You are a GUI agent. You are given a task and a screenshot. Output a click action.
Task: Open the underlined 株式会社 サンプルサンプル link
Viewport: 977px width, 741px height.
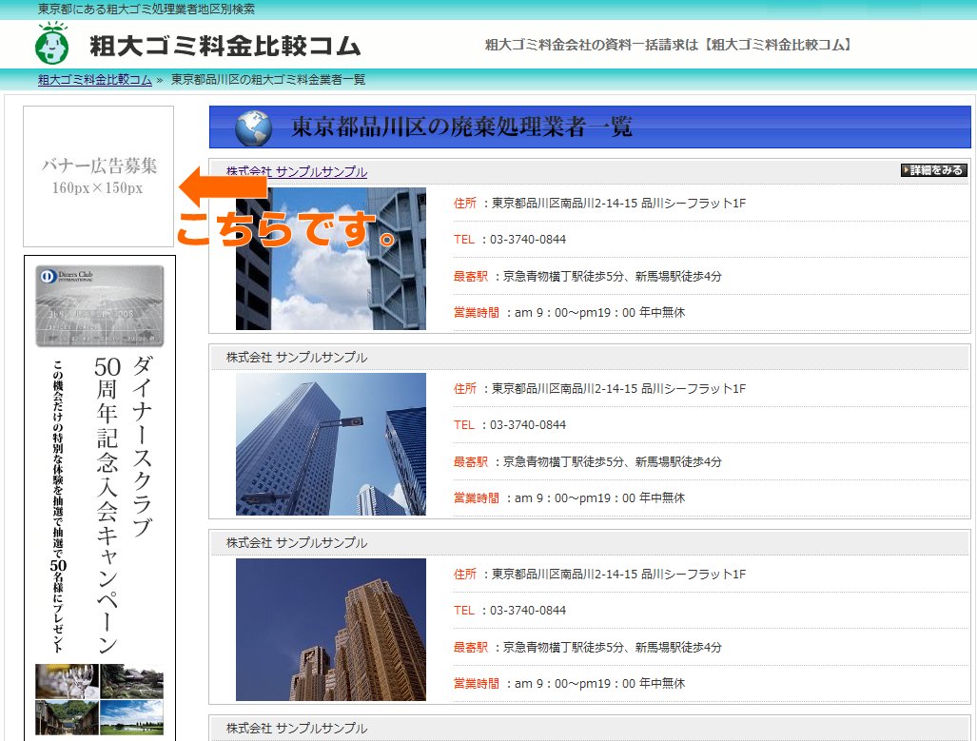tap(297, 171)
